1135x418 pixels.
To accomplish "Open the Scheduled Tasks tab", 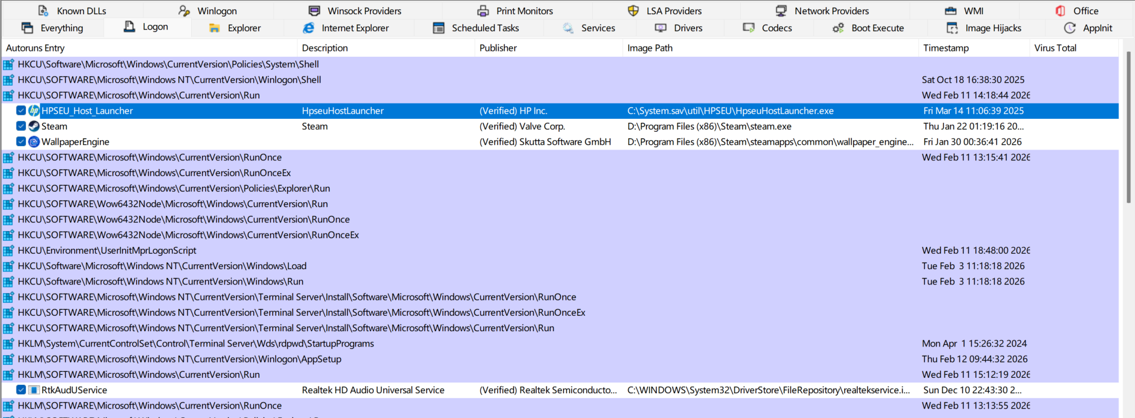I will [x=476, y=28].
